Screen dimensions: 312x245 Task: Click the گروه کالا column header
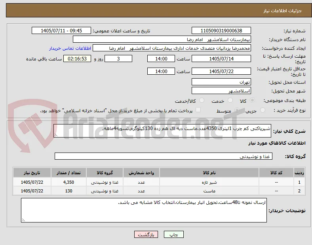[105, 173]
